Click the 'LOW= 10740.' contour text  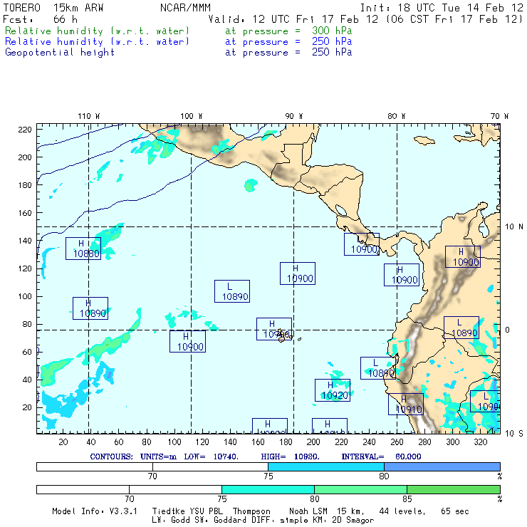[211, 456]
